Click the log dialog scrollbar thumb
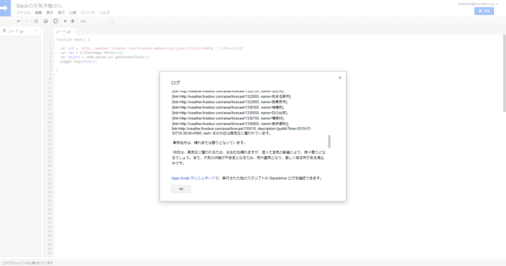506x266 pixels. [329, 142]
